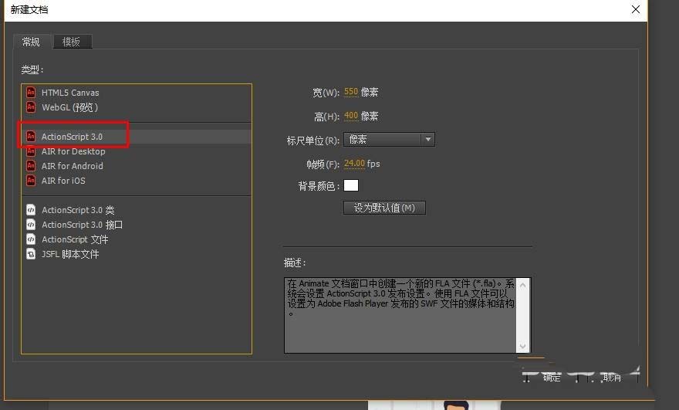Open the 背景颜色 white color swatch

point(351,185)
